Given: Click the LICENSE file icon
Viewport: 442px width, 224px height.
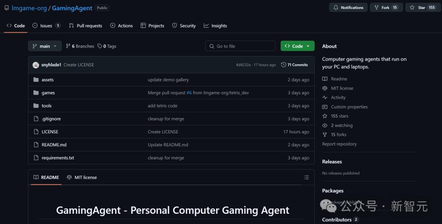Looking at the screenshot, I should click(36, 132).
